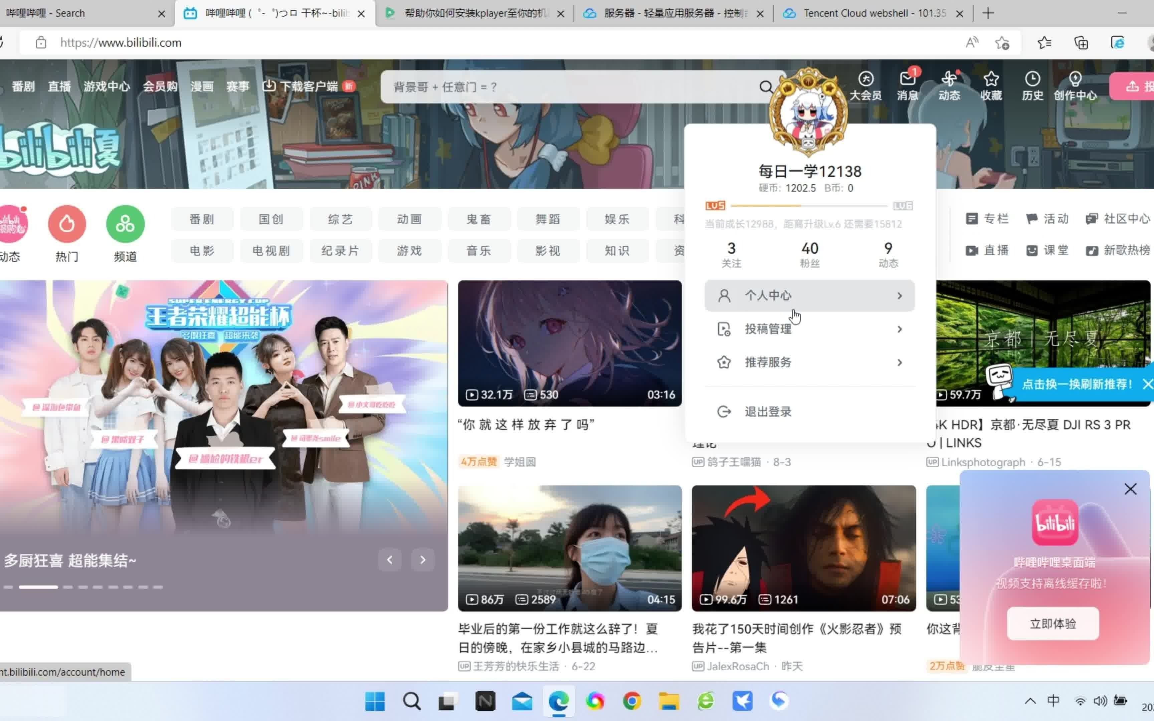Image resolution: width=1154 pixels, height=721 pixels.
Task: Expand chevron next to 推荐服务
Action: [899, 363]
